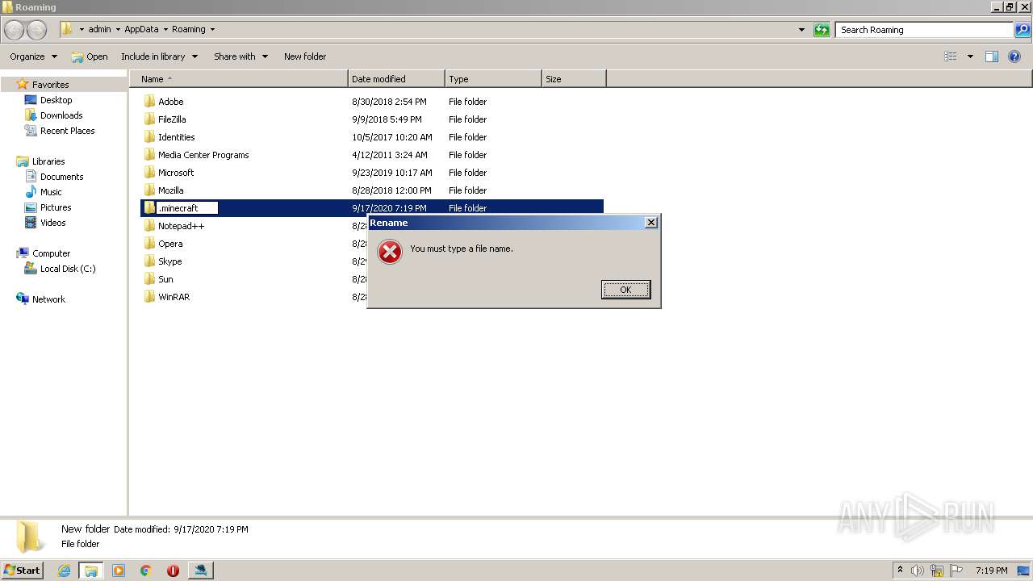Launch Chrome from the taskbar
This screenshot has height=581, width=1033.
(x=146, y=571)
